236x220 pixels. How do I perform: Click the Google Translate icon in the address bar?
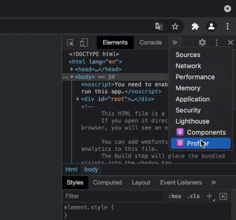[159, 27]
